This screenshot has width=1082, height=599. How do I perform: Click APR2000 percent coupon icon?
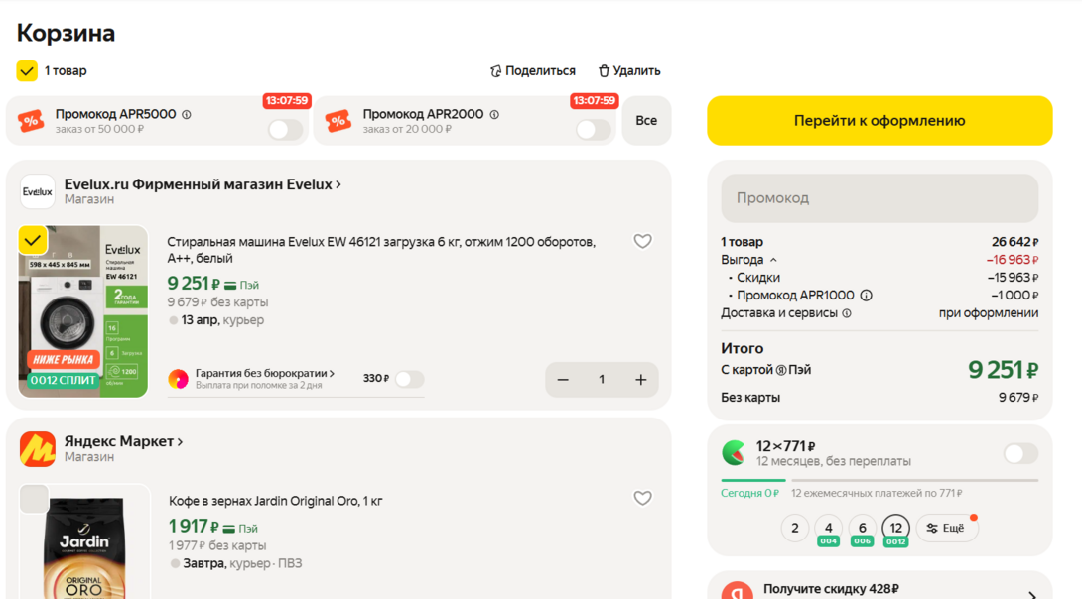point(338,121)
